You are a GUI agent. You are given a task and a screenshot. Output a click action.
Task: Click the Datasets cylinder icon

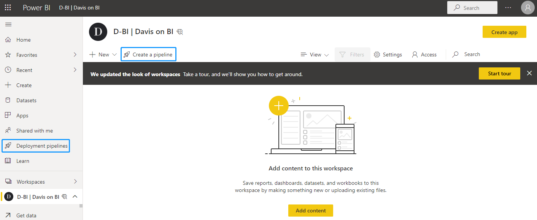coord(8,100)
